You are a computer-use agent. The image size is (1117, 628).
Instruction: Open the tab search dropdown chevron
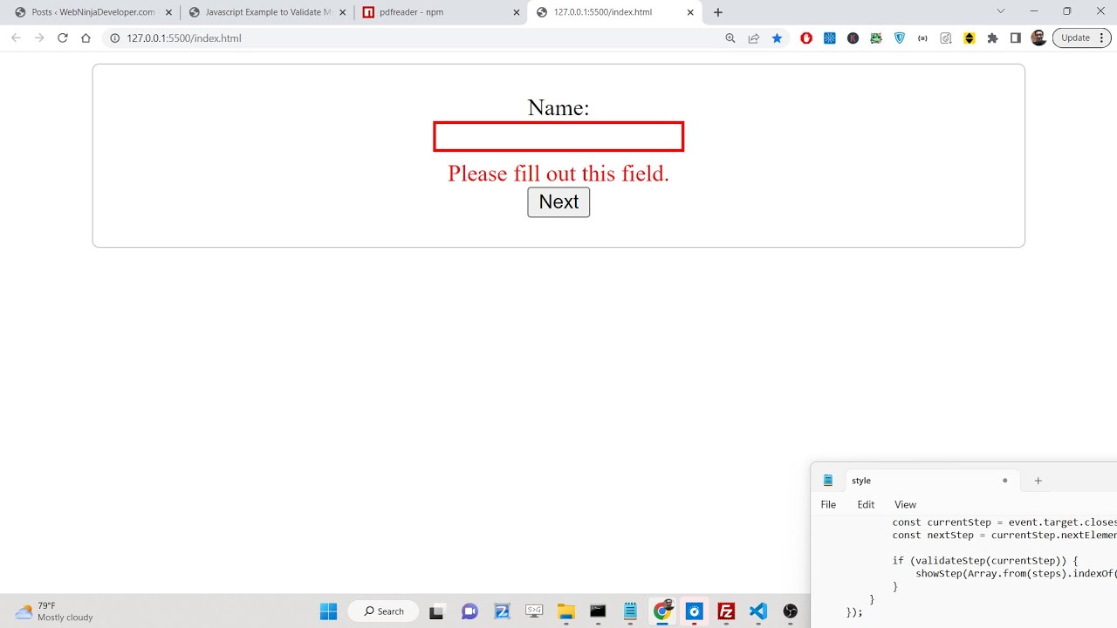[x=1001, y=11]
